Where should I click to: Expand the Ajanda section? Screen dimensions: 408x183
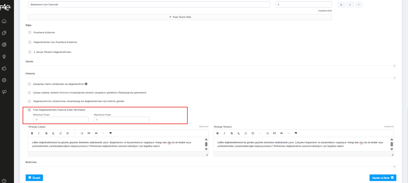[394, 66]
